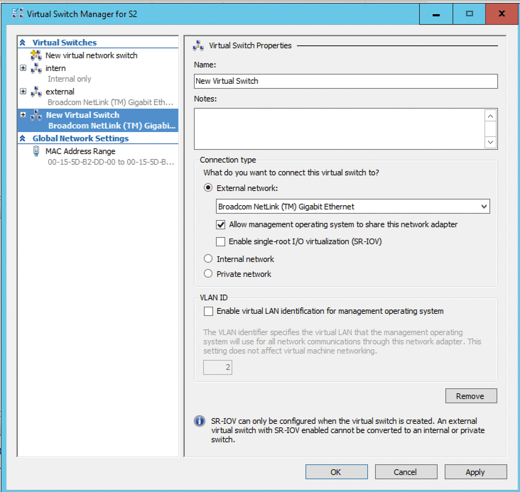Select the intern switch icon in sidebar

tap(37, 68)
